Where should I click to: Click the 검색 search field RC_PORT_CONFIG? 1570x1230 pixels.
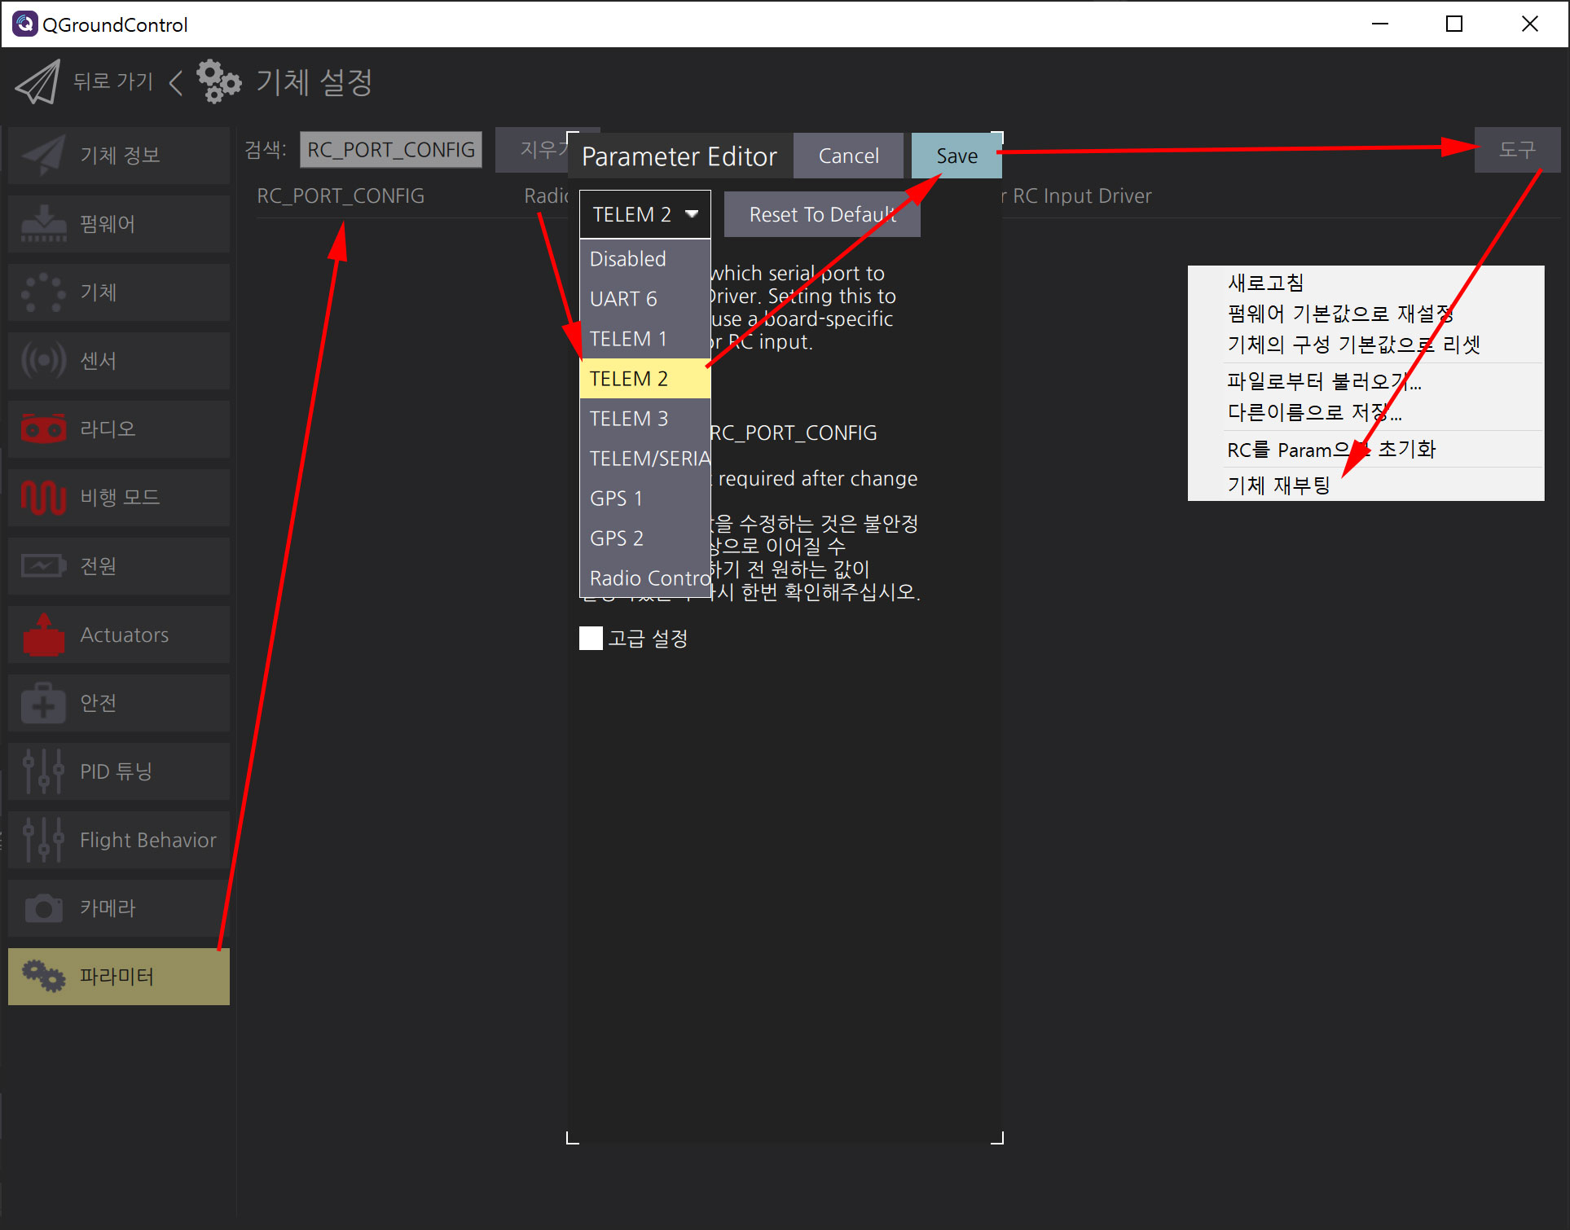tap(390, 150)
